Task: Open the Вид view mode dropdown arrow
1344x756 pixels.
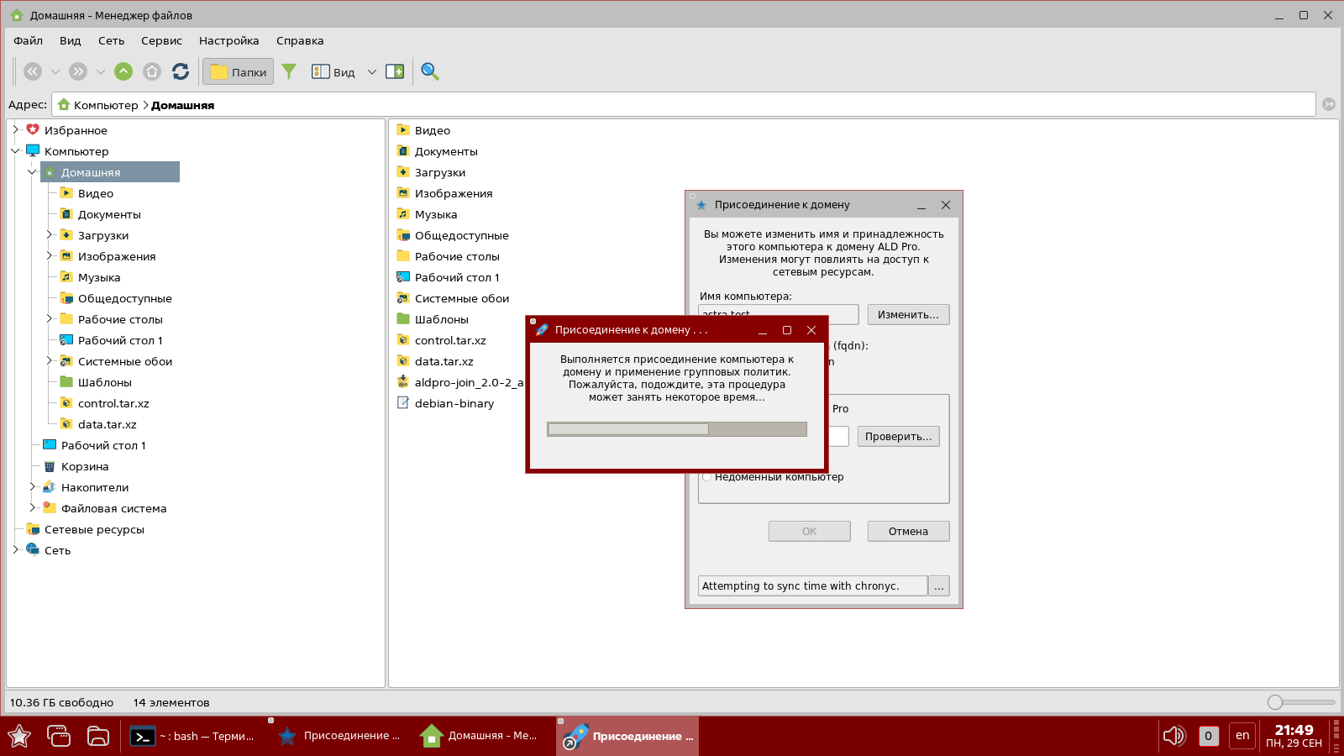Action: point(372,72)
